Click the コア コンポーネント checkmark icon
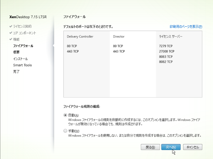This screenshot has width=213, height=159. [11, 33]
